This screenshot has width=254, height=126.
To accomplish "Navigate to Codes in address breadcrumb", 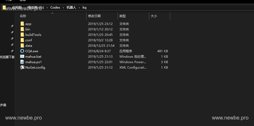I will click(55, 8).
